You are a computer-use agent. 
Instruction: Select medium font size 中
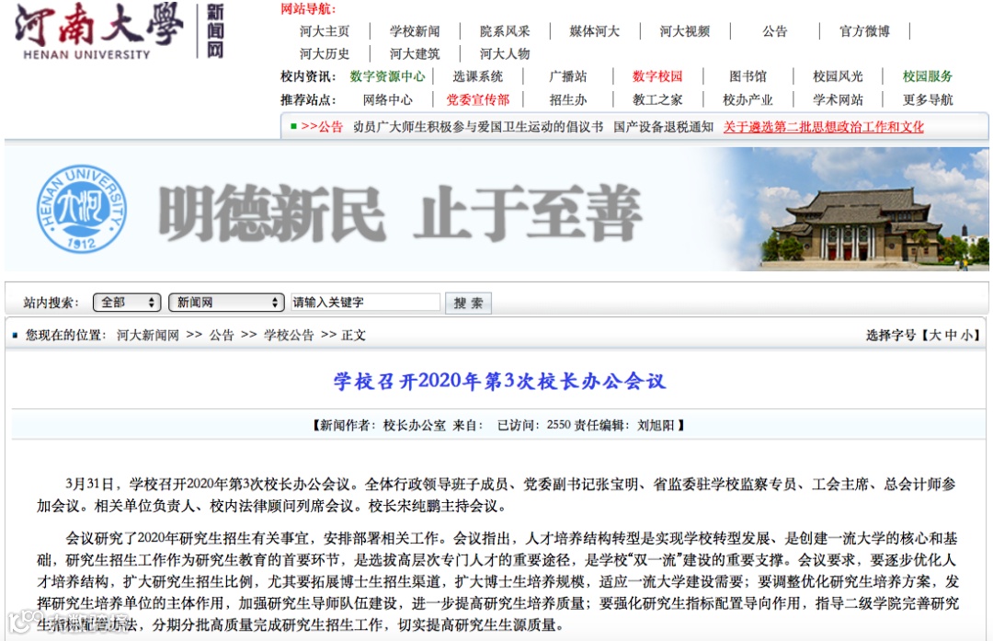coord(951,335)
